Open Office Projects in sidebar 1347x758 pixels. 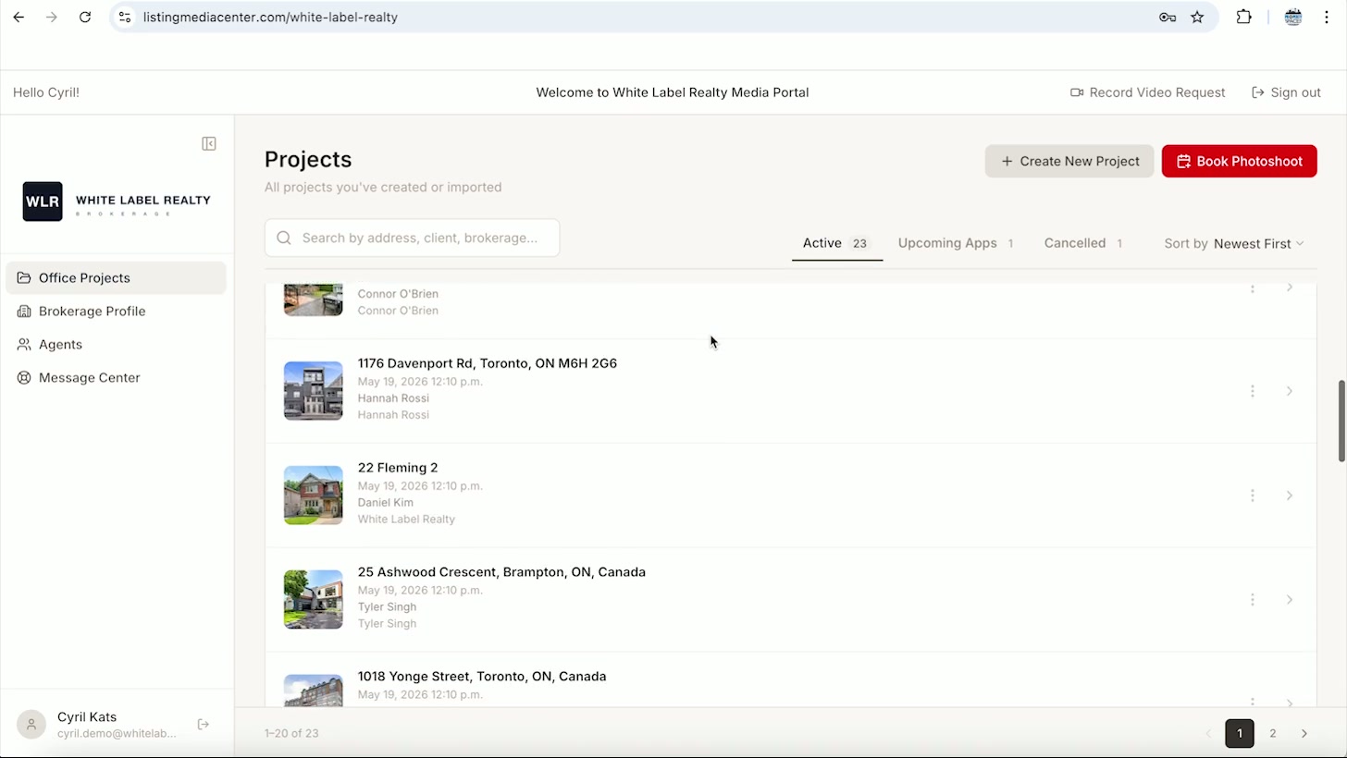point(116,277)
